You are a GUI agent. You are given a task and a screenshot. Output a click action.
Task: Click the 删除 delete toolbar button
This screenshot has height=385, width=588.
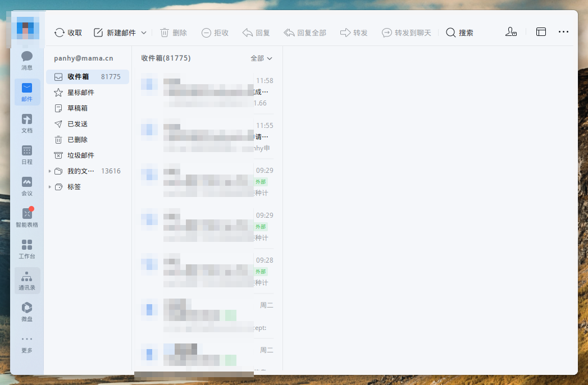(173, 33)
